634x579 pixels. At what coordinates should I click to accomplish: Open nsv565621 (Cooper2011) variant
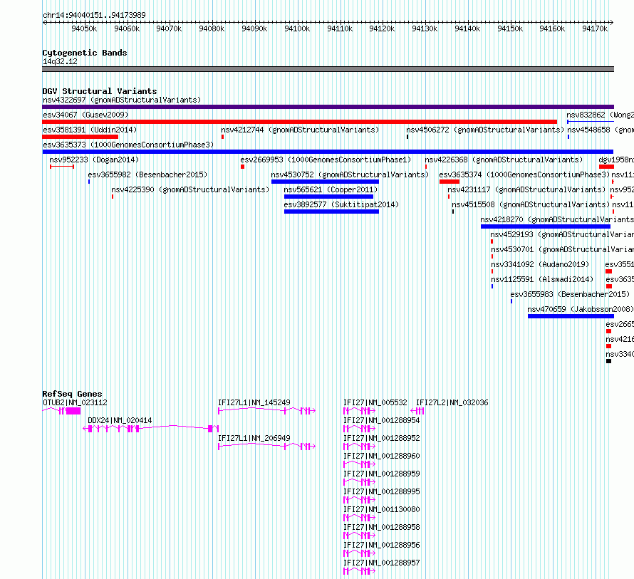331,189
